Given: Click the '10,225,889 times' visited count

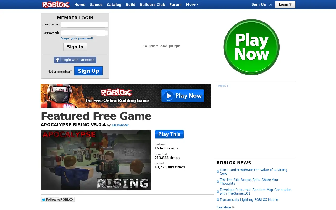Looking at the screenshot, I should (170, 167).
